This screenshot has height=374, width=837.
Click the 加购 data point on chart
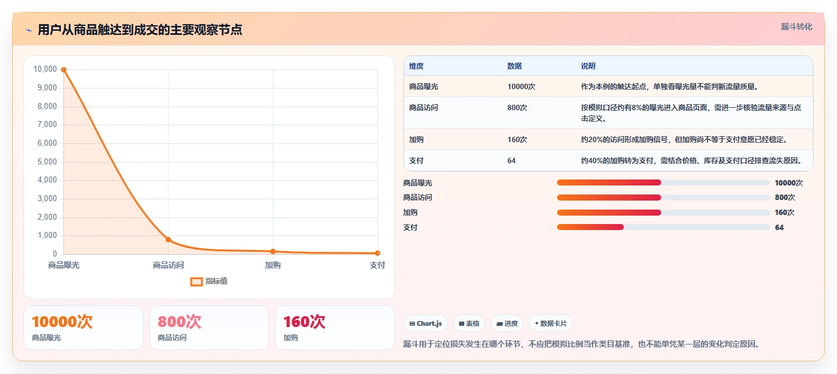[x=273, y=251]
